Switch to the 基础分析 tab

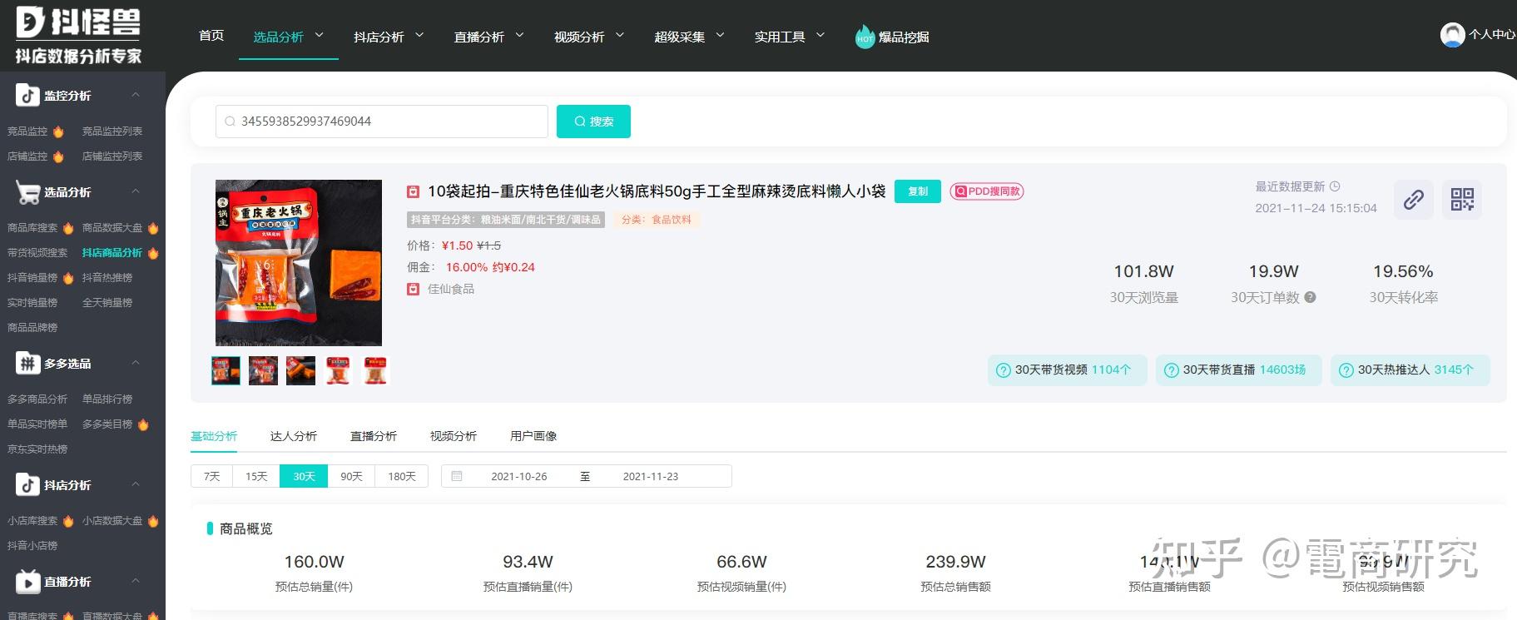(214, 436)
